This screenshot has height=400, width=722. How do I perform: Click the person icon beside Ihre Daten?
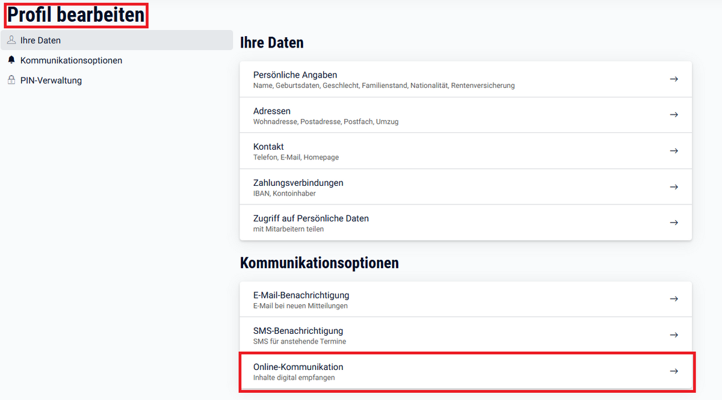click(x=11, y=40)
